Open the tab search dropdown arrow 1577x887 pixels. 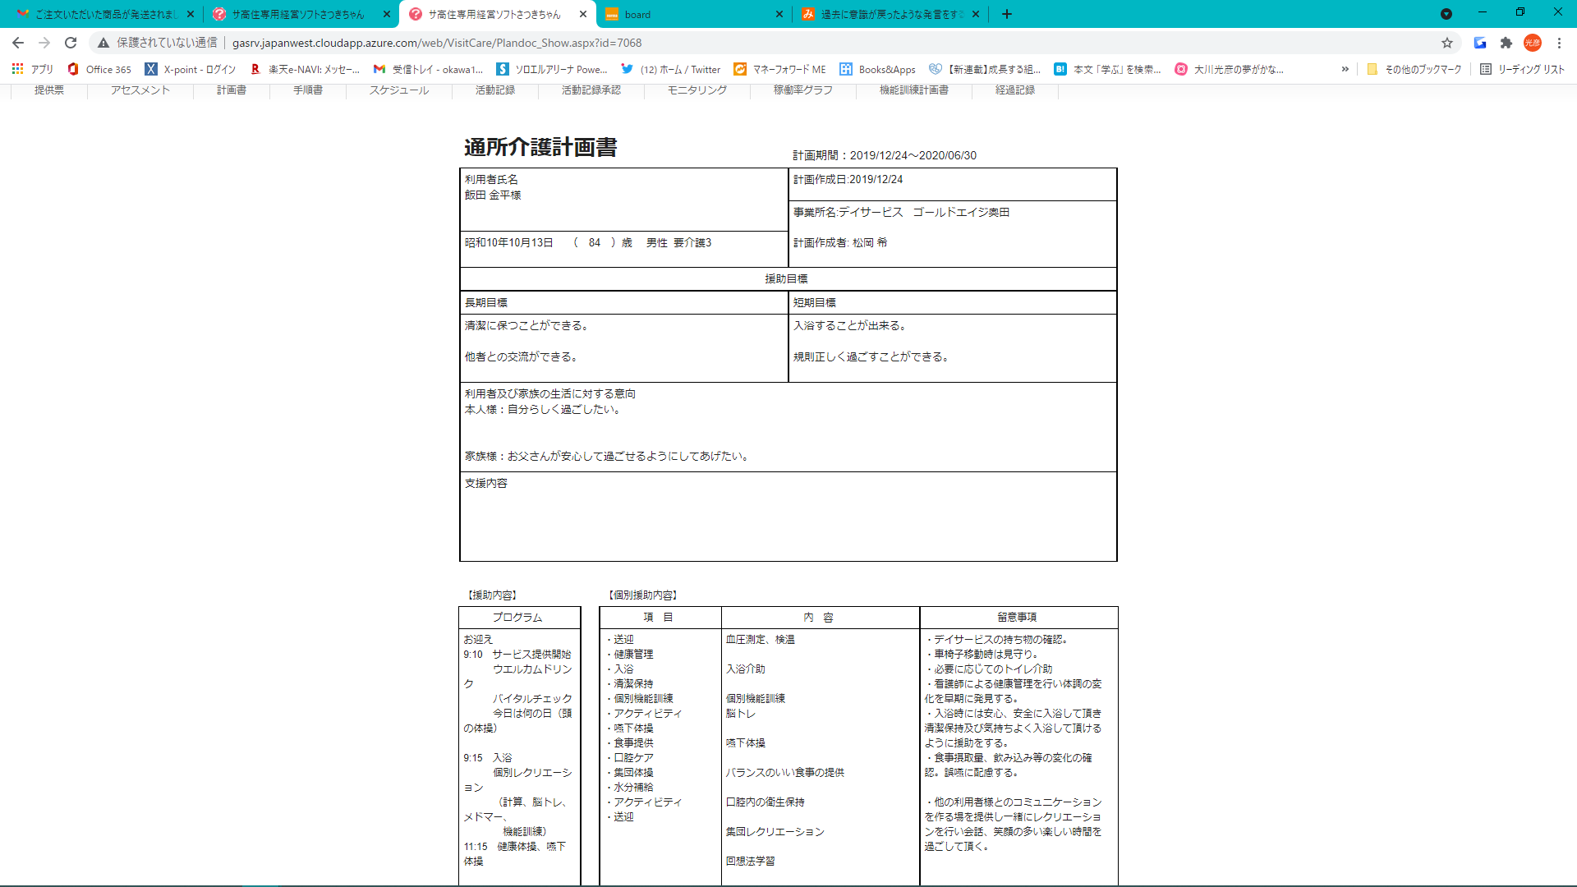tap(1446, 14)
